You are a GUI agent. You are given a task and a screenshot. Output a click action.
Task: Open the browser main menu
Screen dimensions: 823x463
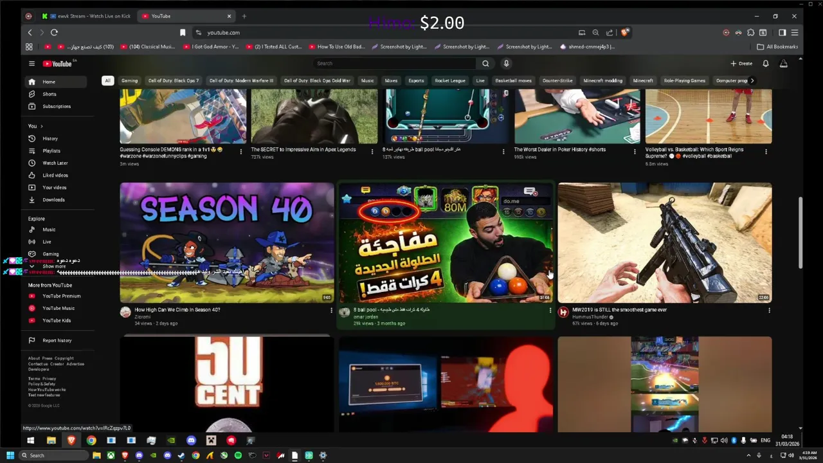795,32
